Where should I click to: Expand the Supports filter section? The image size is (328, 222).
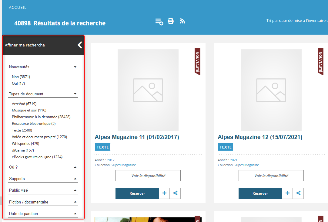[x=75, y=179]
